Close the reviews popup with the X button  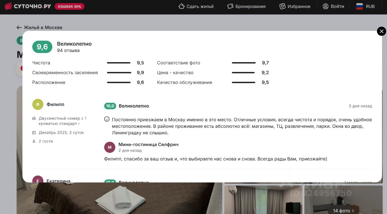click(x=381, y=31)
